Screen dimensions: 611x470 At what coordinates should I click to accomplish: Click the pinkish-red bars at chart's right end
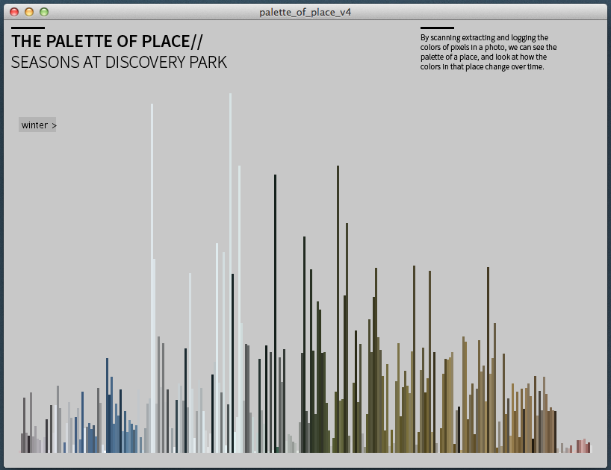point(583,446)
